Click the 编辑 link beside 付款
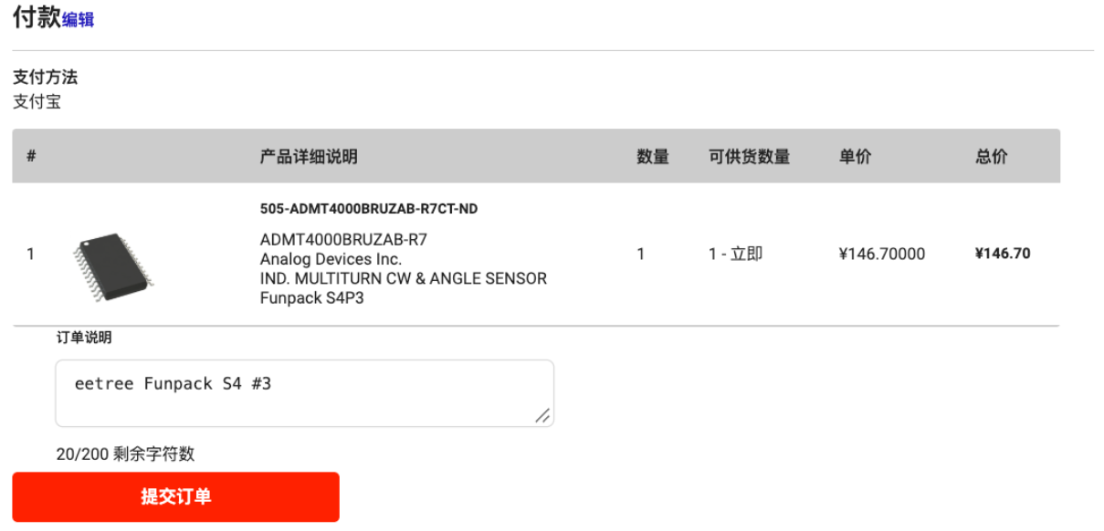The height and width of the screenshot is (531, 1104). [x=79, y=19]
